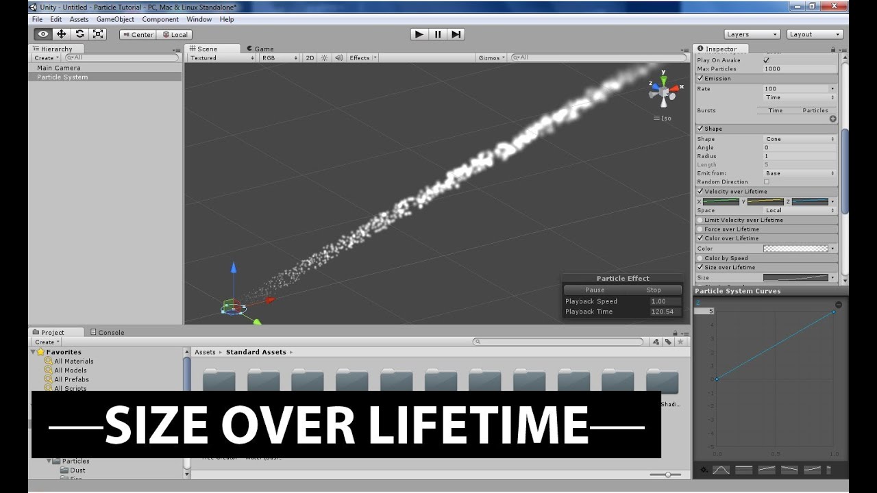The width and height of the screenshot is (877, 493).
Task: Disable Color over Lifetime module
Action: tap(700, 238)
